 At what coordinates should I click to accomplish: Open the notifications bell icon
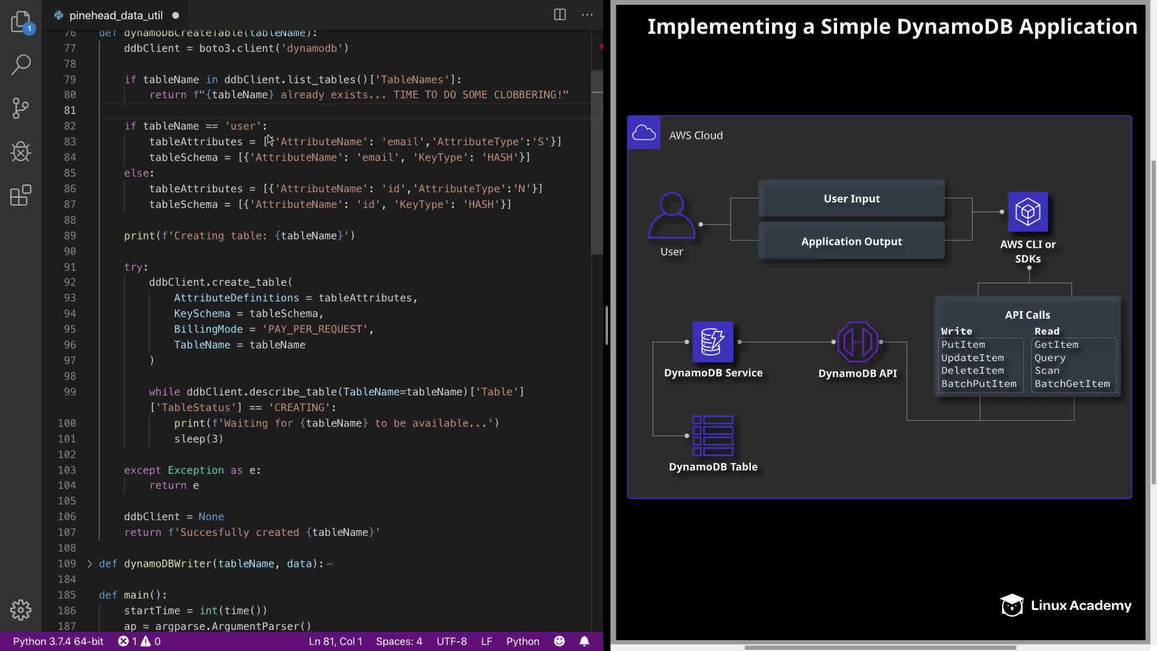584,641
